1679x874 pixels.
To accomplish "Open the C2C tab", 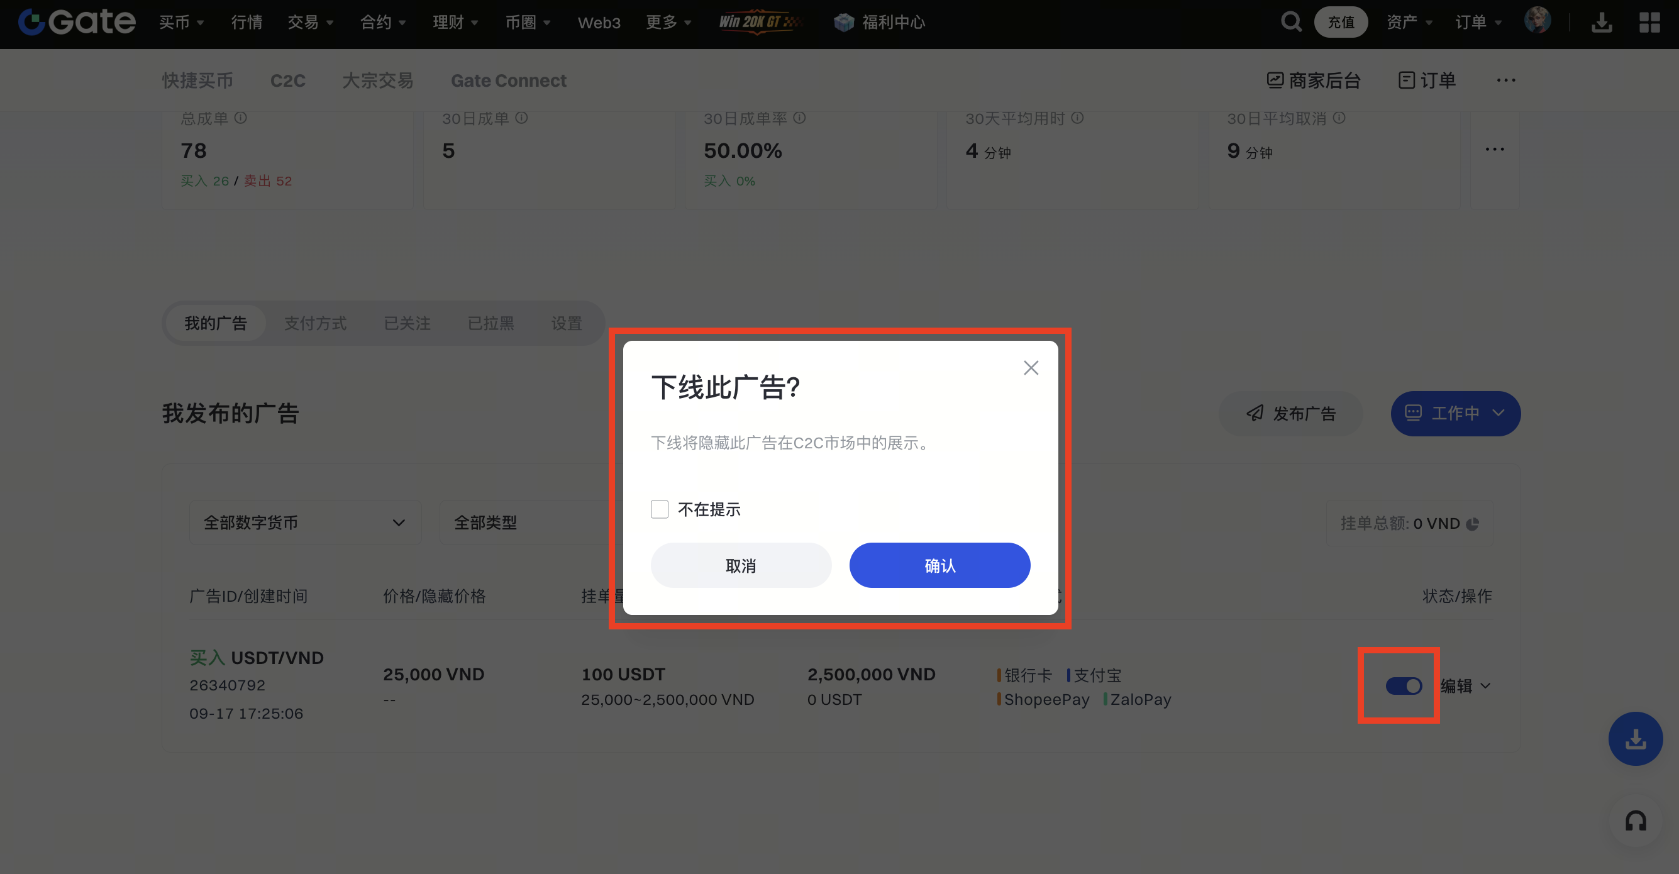I will tap(287, 80).
